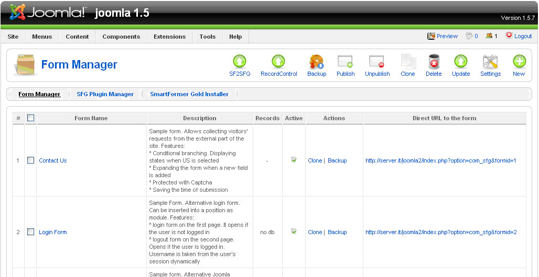
Task: Click the logged-in users icon showing 1
Action: coord(489,36)
